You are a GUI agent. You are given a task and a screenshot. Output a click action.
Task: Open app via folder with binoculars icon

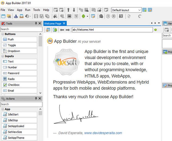(x=9, y=16)
